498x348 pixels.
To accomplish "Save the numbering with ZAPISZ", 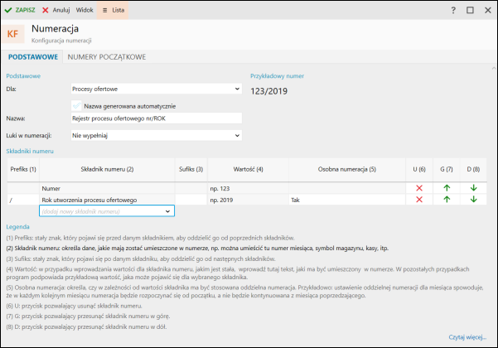I will click(20, 10).
